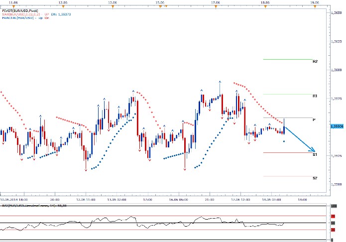Click time axis label 13.06 02:00
This screenshot has height=242, width=346.
tap(116, 200)
